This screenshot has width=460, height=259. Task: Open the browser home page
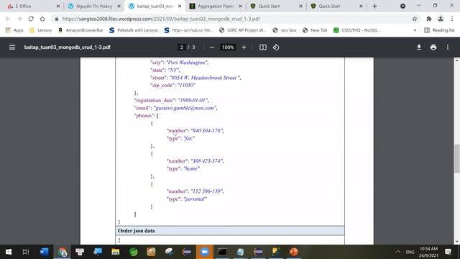(x=42, y=19)
